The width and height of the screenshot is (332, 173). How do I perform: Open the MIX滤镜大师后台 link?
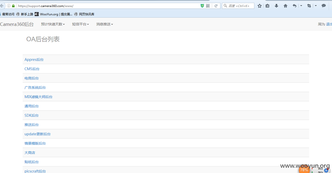[38, 97]
